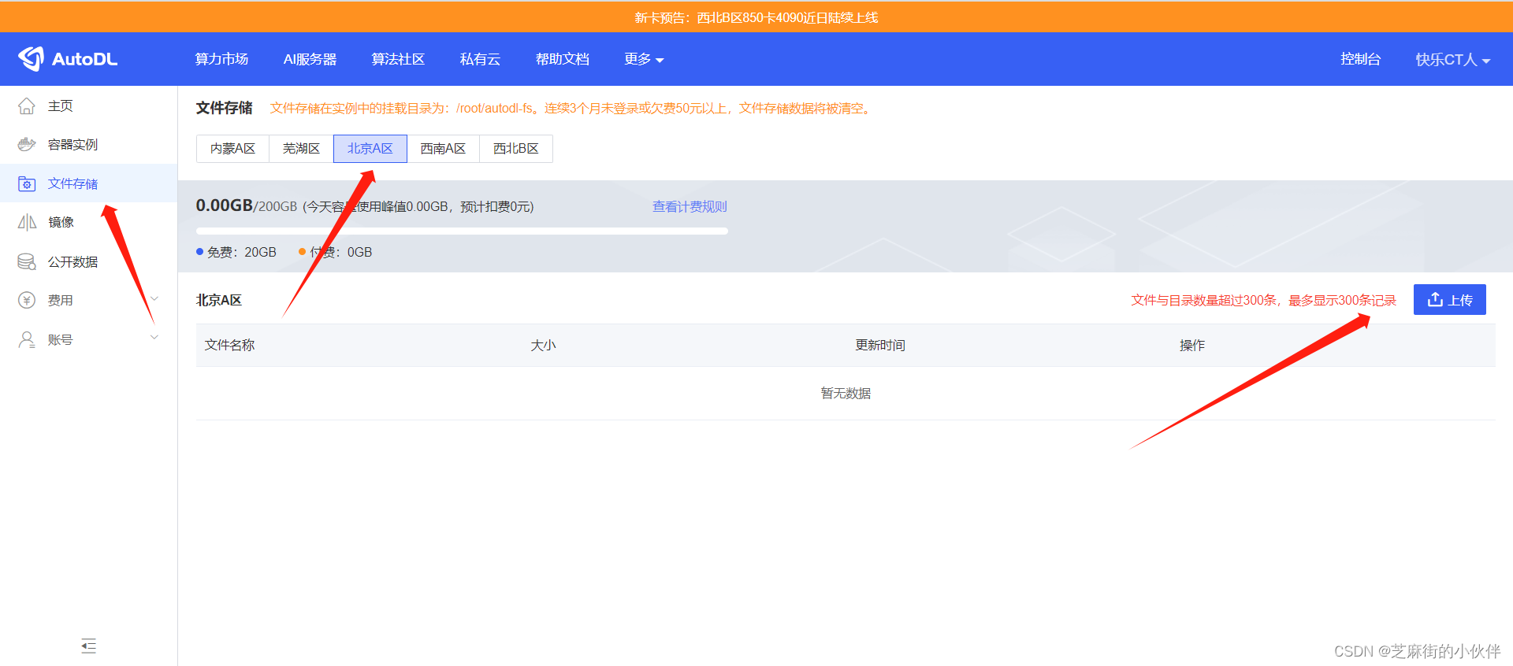Select the 西北B区 region tab
The width and height of the screenshot is (1513, 666).
tap(516, 148)
